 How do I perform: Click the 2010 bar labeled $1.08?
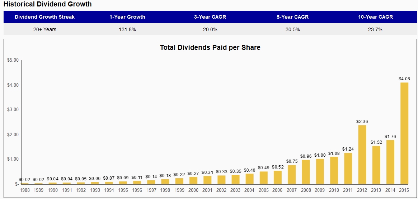point(334,171)
